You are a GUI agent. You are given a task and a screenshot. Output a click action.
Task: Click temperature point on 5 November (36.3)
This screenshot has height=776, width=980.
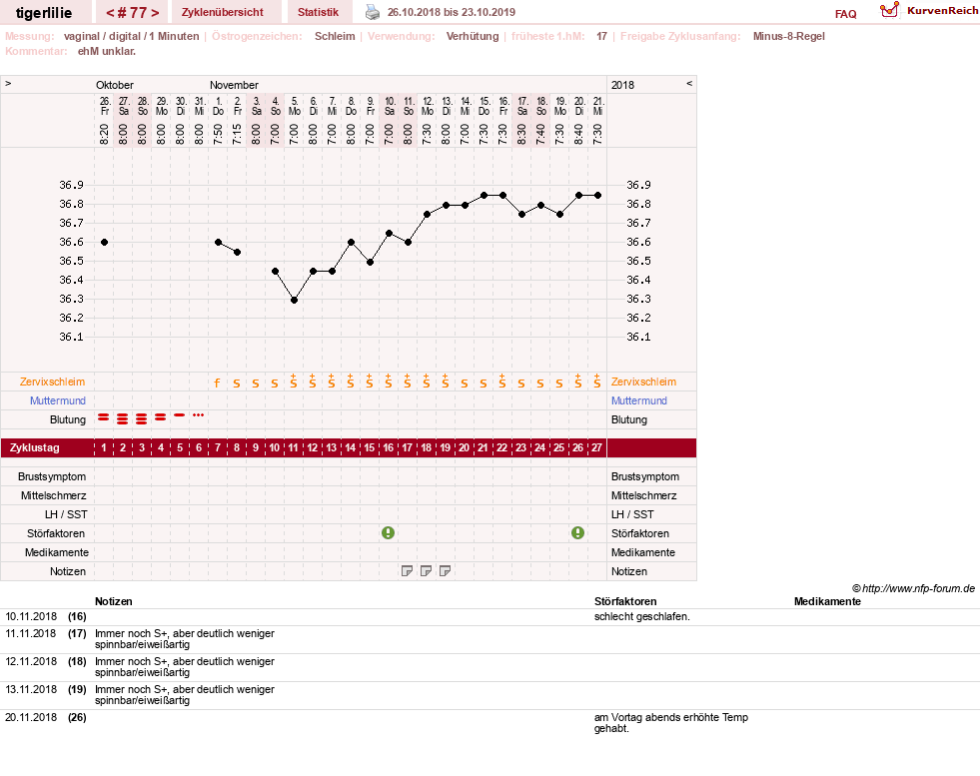point(294,300)
